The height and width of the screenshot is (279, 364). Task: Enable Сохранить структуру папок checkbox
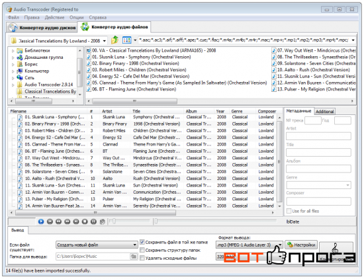point(142,251)
